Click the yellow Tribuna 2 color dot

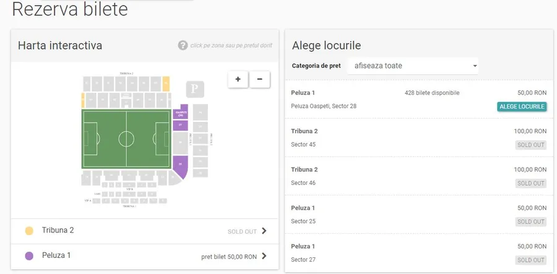pos(29,231)
